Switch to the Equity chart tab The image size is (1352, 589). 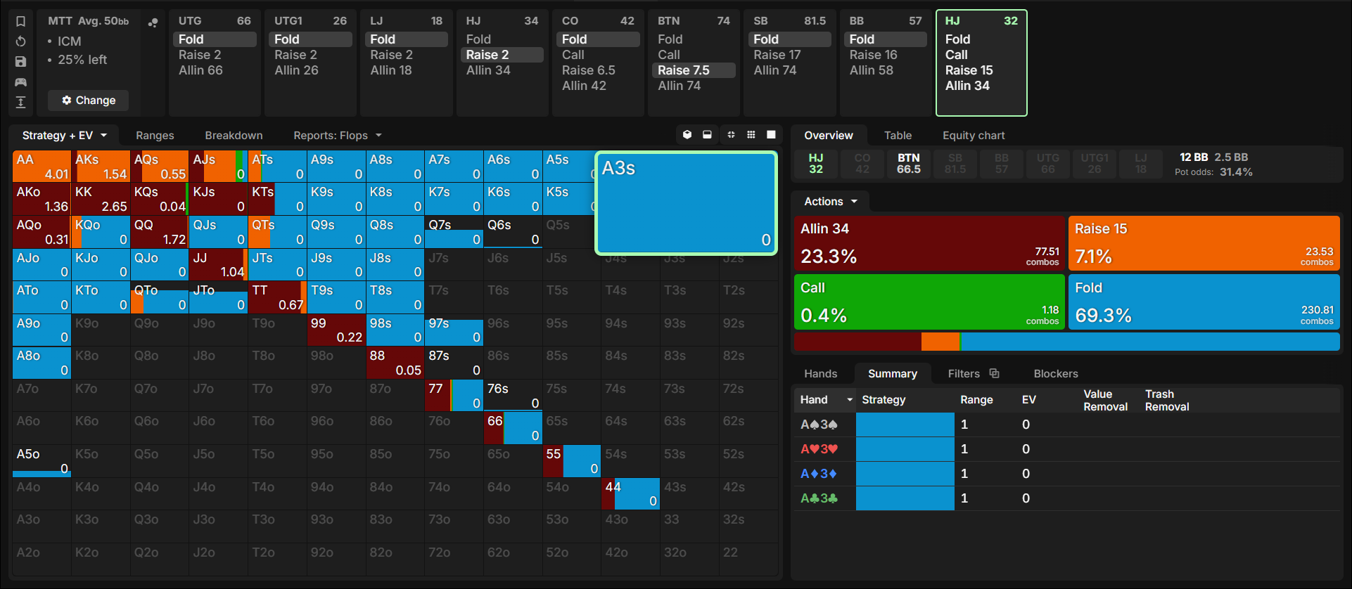click(974, 136)
